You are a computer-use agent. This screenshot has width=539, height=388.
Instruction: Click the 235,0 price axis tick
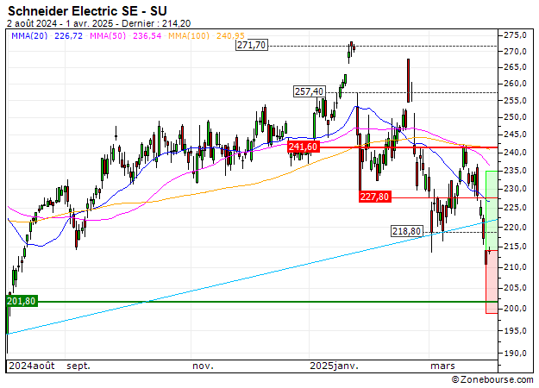click(515, 171)
